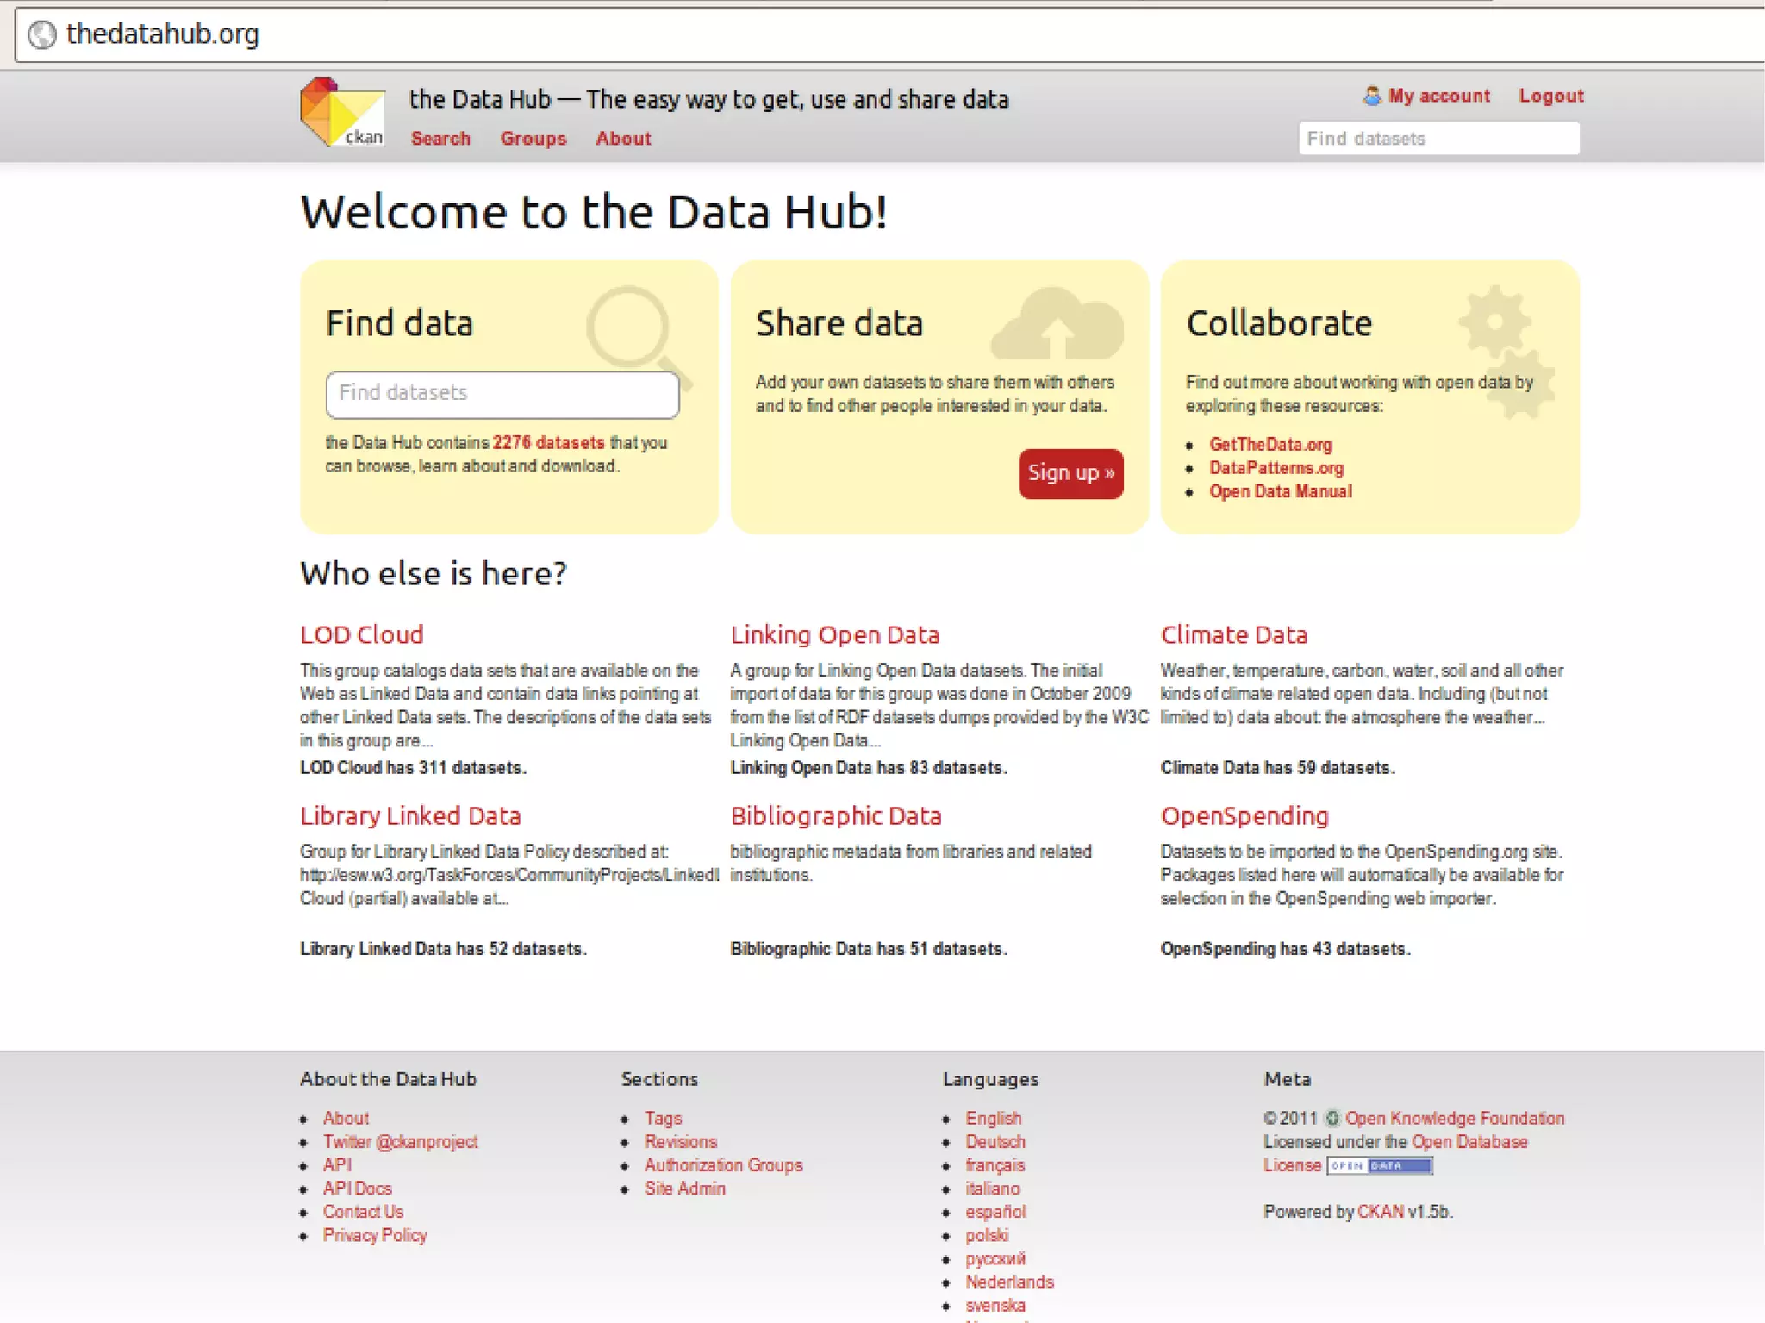The height and width of the screenshot is (1323, 1765).
Task: Switch language to English
Action: tap(993, 1118)
